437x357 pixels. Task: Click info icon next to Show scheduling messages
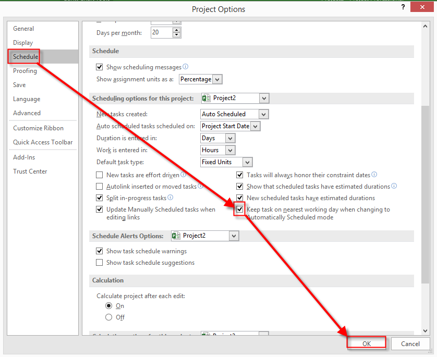(186, 67)
